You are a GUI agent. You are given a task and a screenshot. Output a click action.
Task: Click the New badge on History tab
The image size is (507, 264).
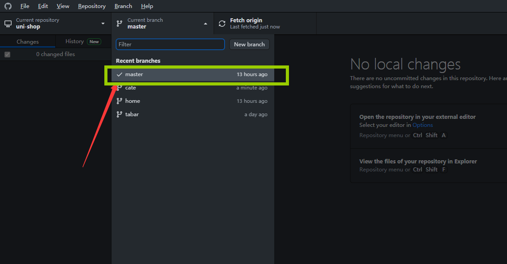94,42
